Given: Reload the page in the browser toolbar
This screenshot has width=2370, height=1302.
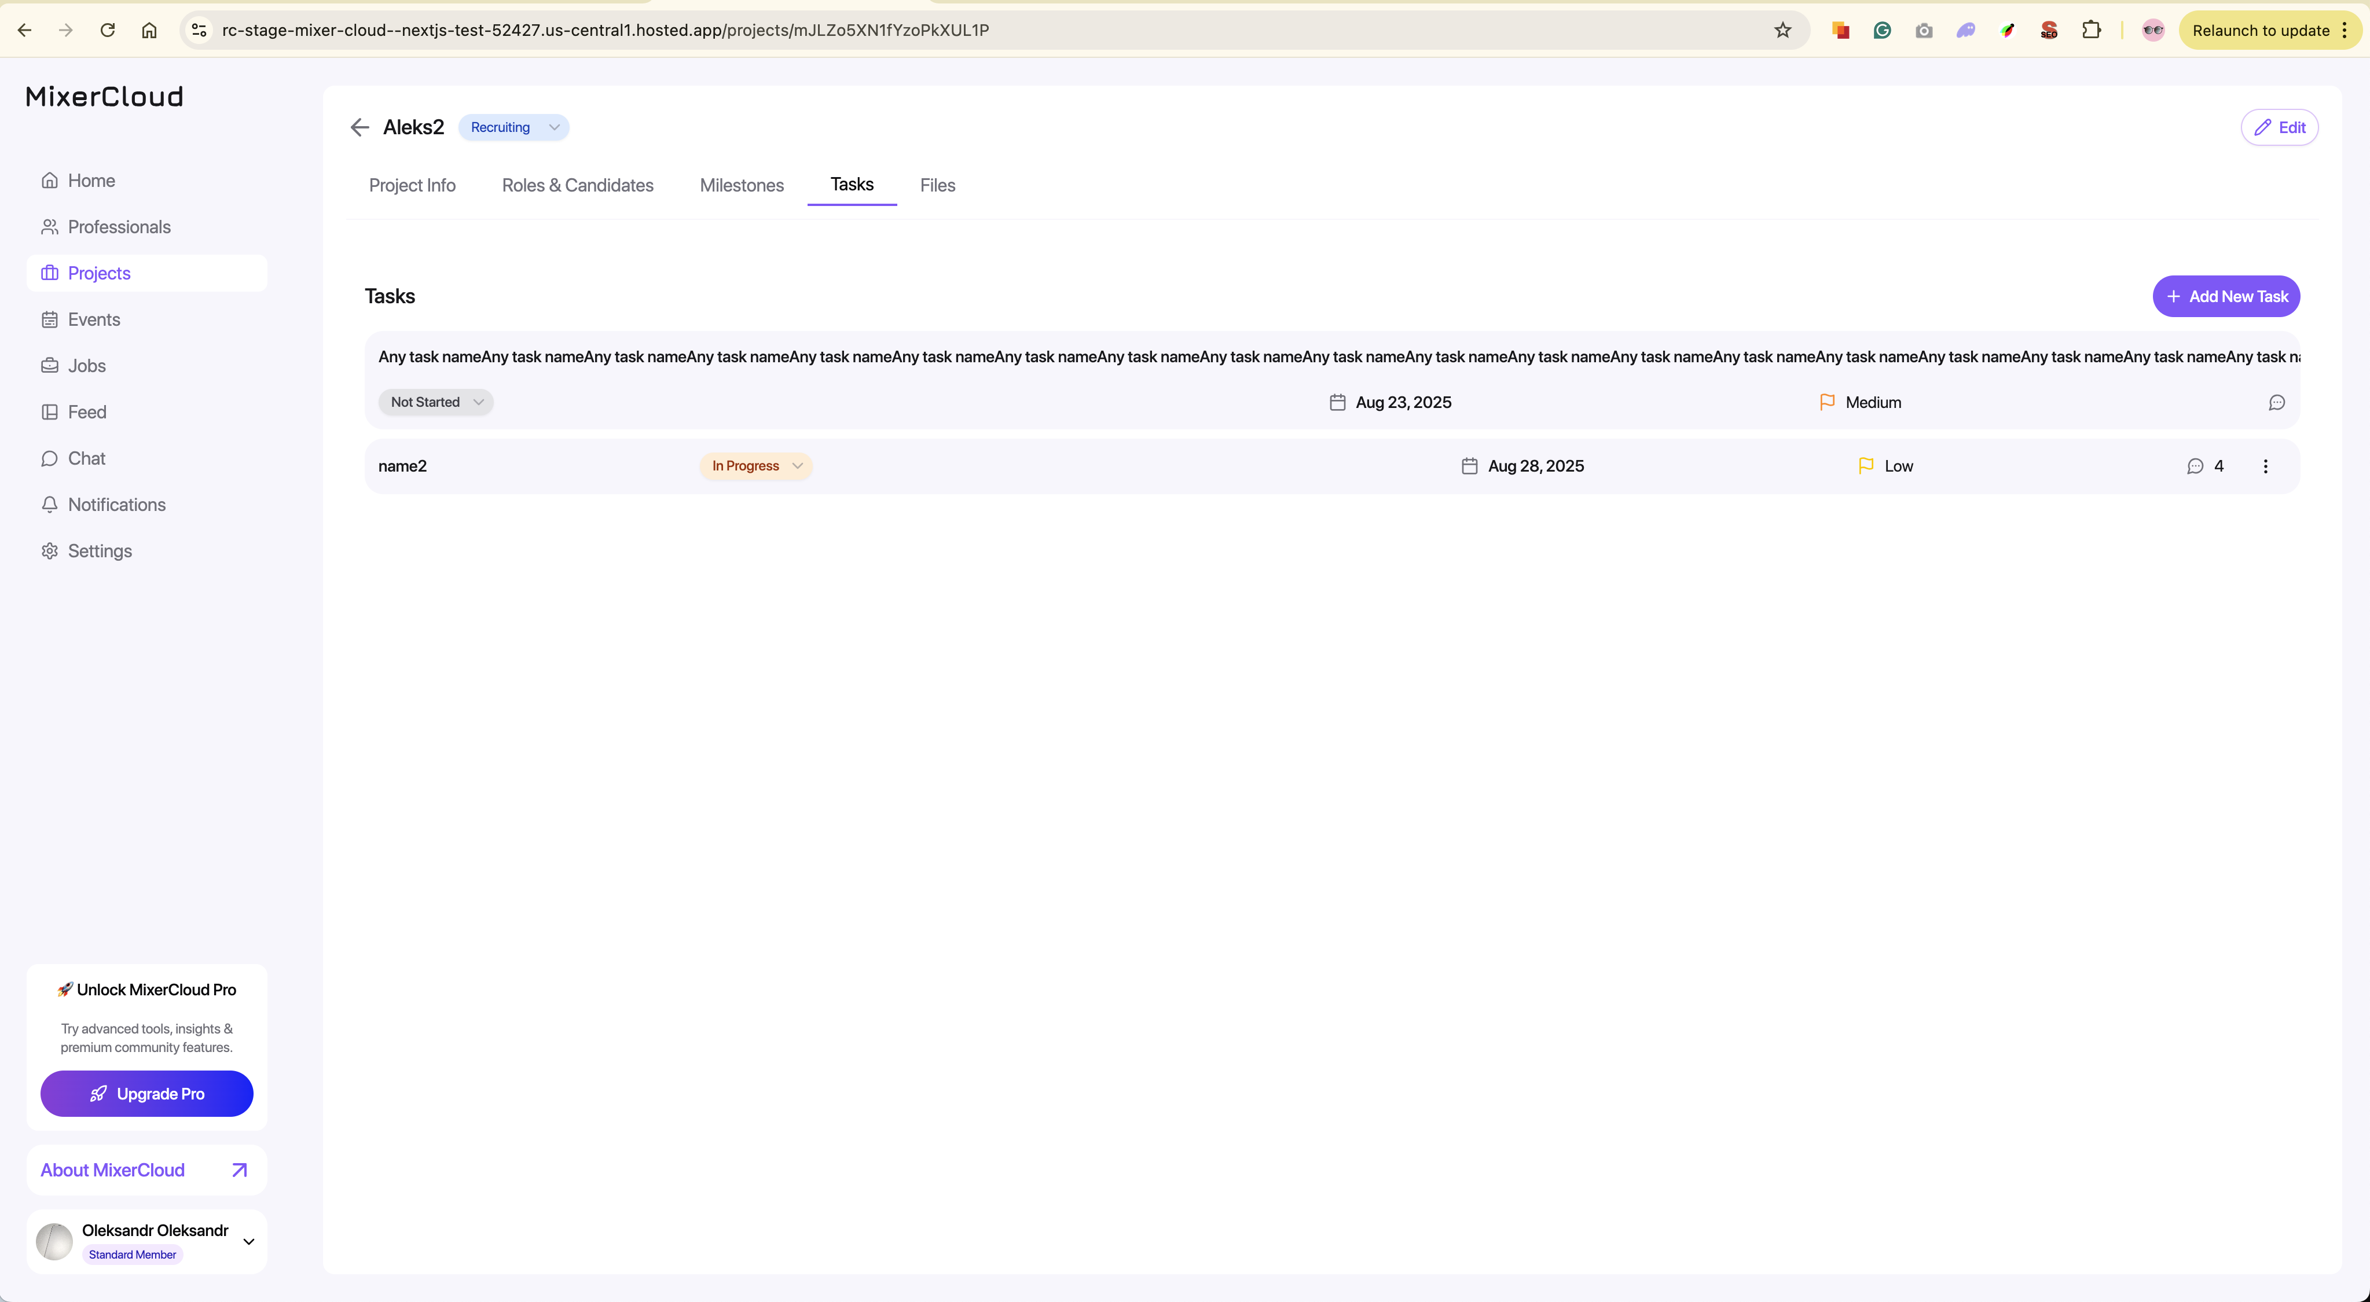Looking at the screenshot, I should 108,30.
